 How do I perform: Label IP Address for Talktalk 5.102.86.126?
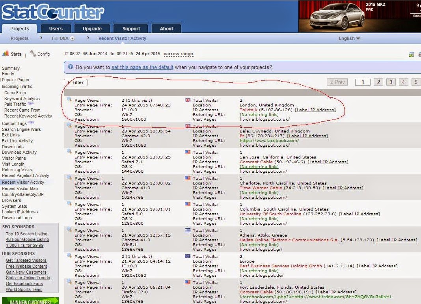(315, 110)
